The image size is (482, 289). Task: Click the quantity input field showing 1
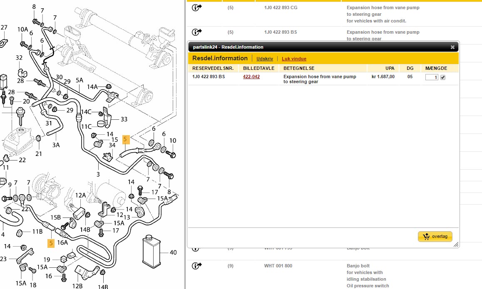pos(432,77)
